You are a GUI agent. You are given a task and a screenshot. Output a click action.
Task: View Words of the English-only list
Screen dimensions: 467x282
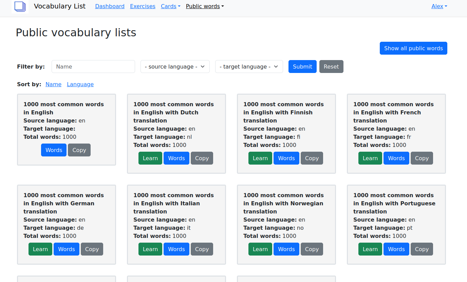[54, 150]
